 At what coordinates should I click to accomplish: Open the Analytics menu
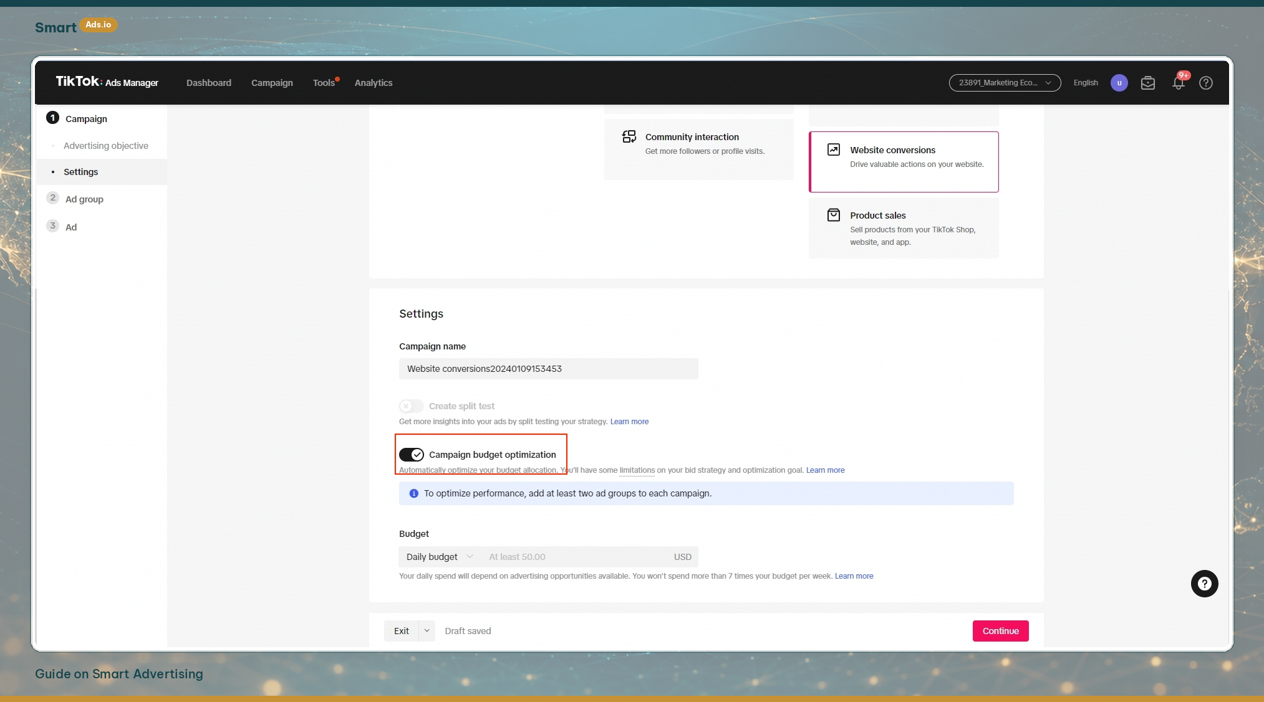374,83
